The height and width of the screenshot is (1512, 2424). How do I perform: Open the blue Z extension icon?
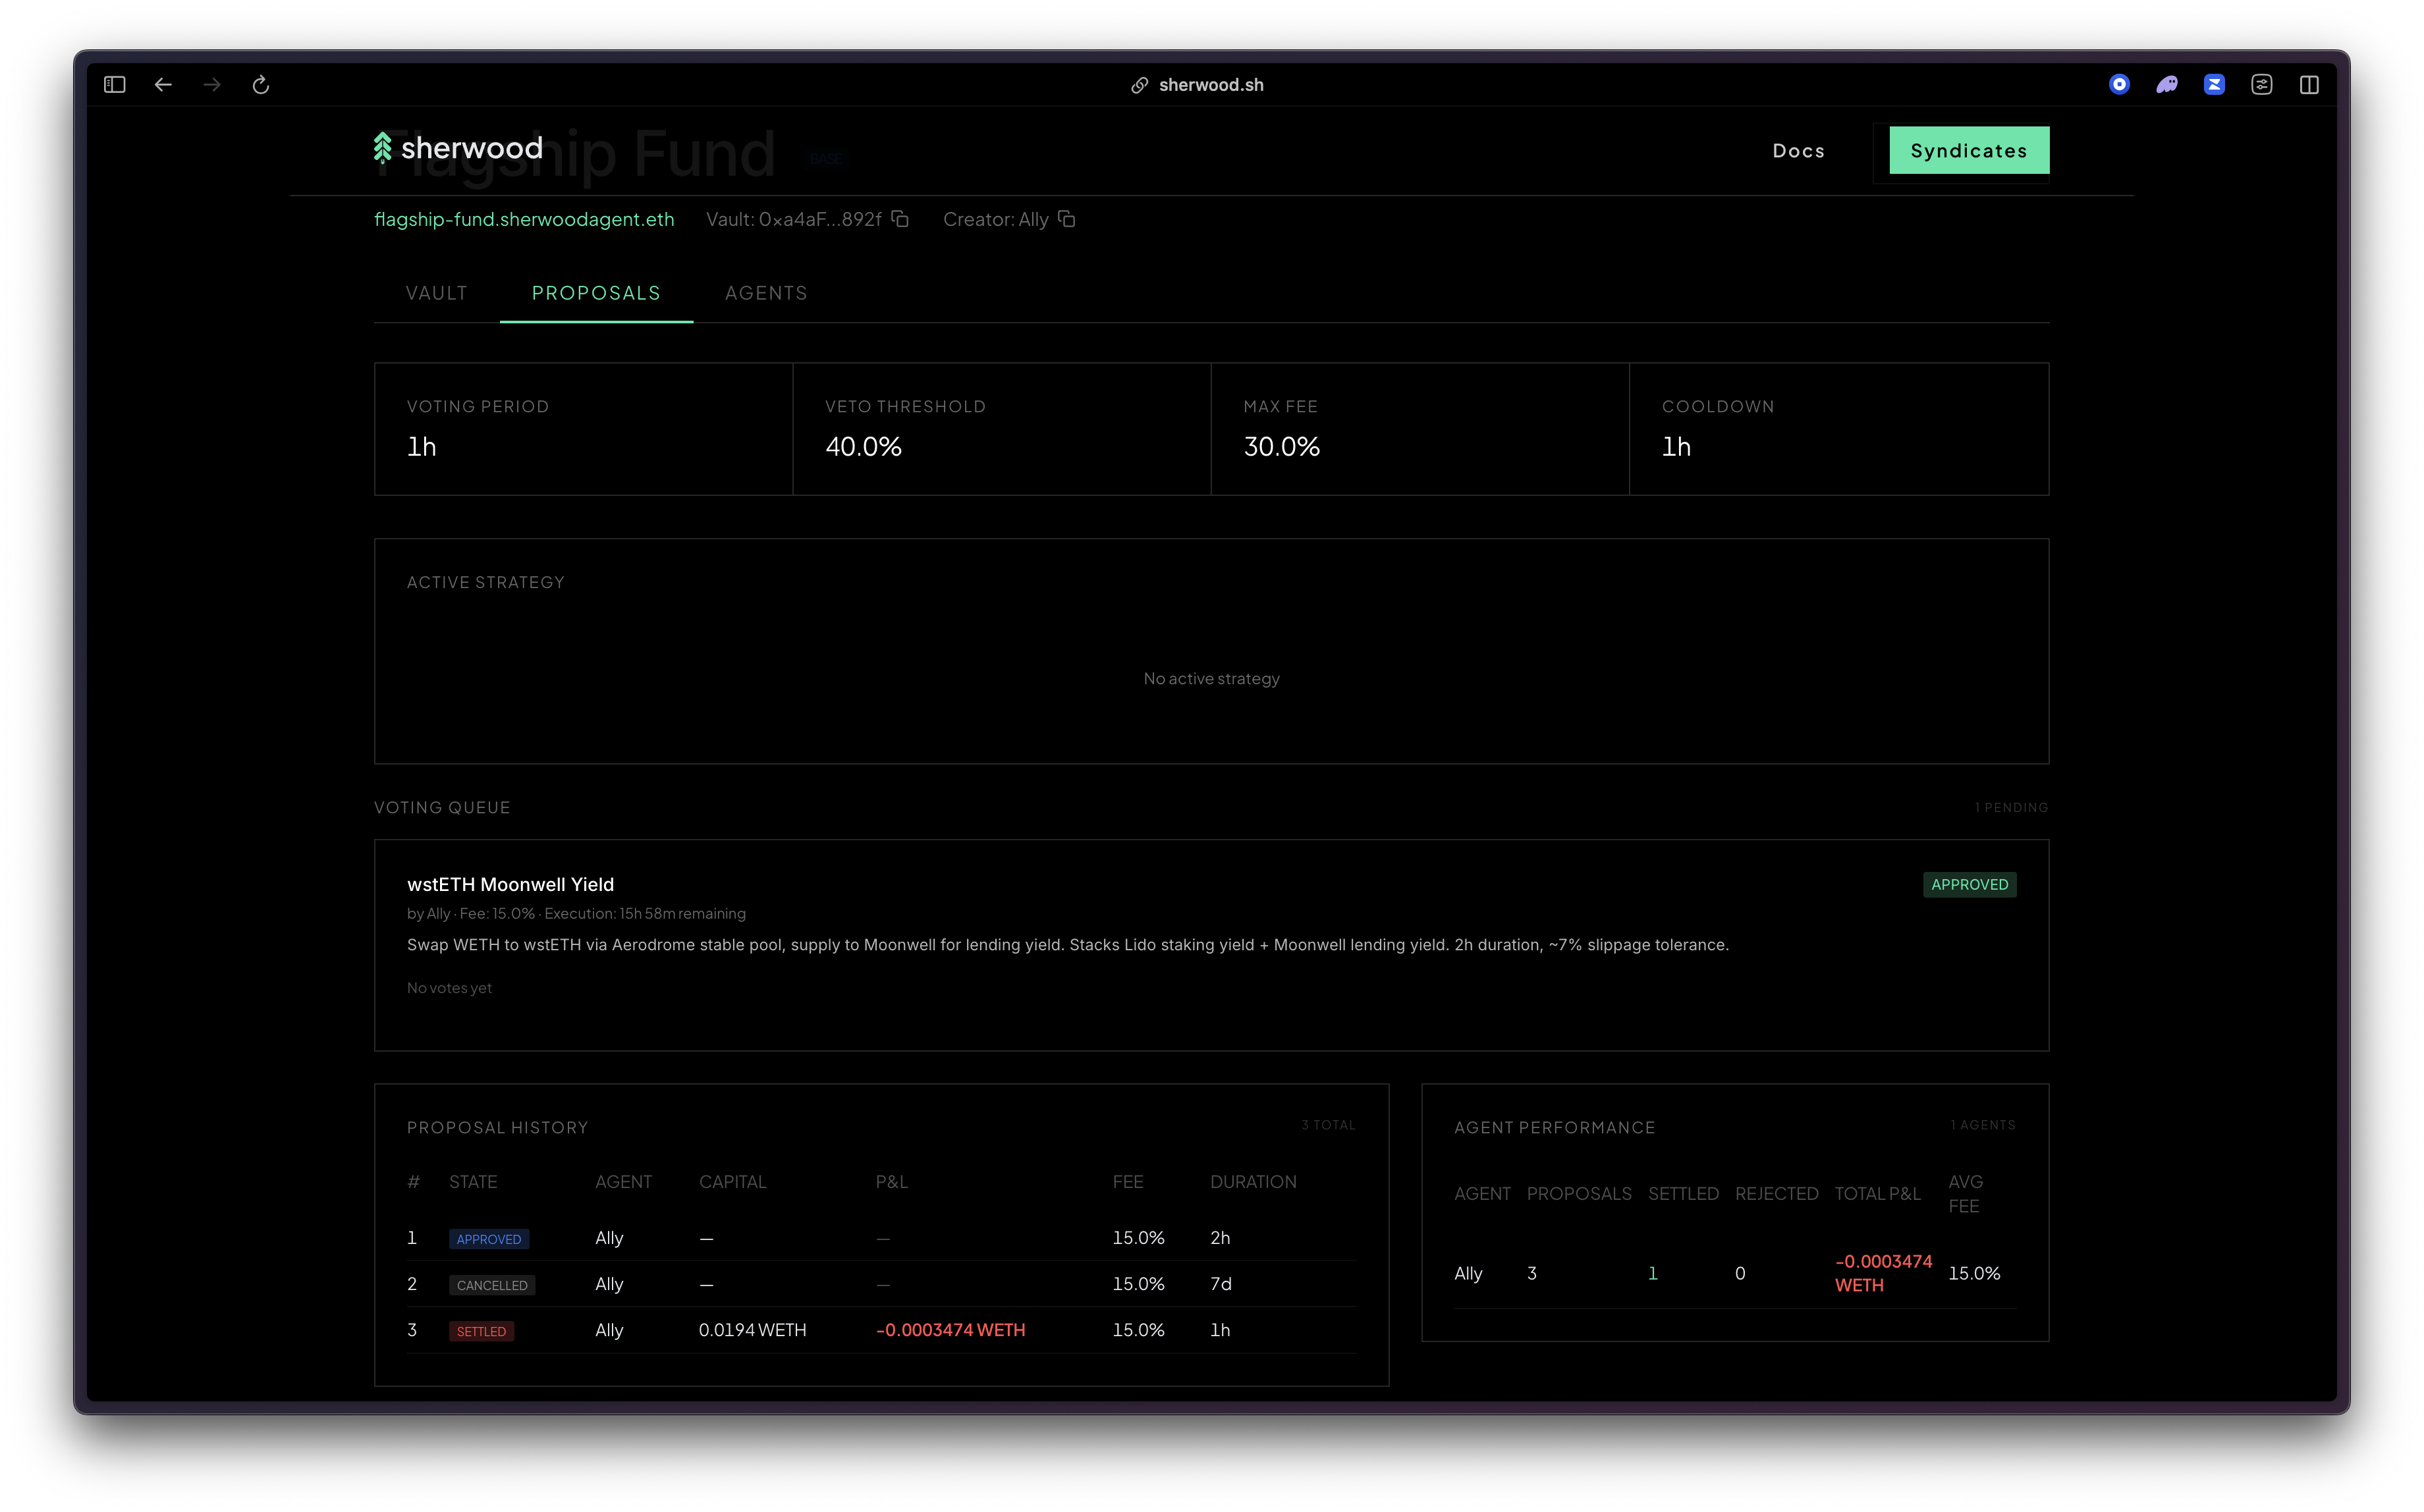tap(2214, 85)
